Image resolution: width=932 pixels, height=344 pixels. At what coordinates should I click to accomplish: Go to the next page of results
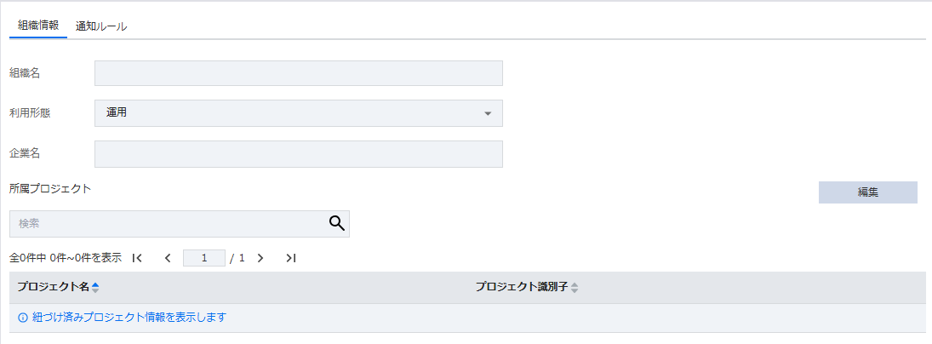coord(260,257)
